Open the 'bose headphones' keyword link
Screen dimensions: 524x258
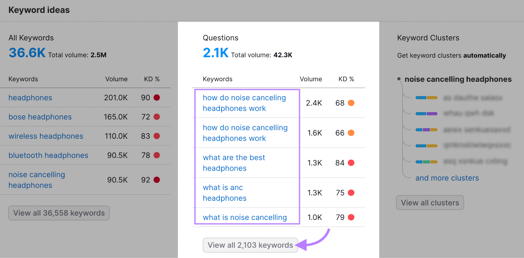point(40,117)
